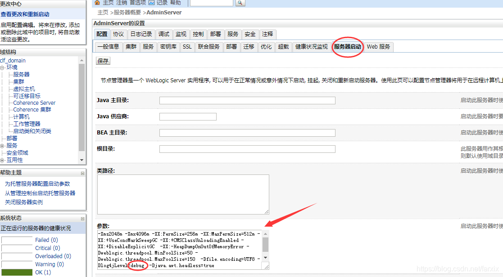Image resolution: width=503 pixels, height=277 pixels.
Task: Switch to 控制 tab
Action: click(x=198, y=34)
